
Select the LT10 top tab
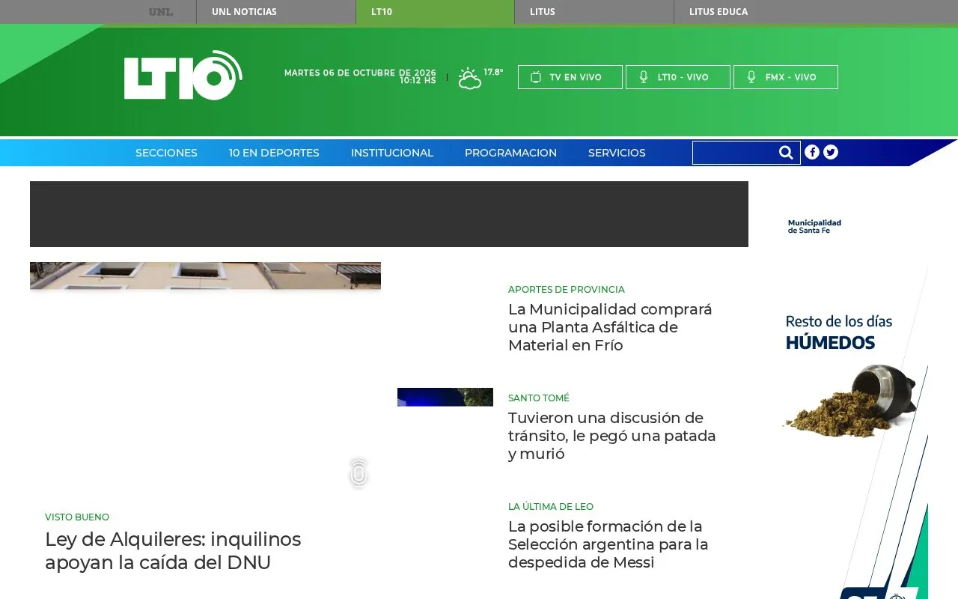pyautogui.click(x=435, y=12)
